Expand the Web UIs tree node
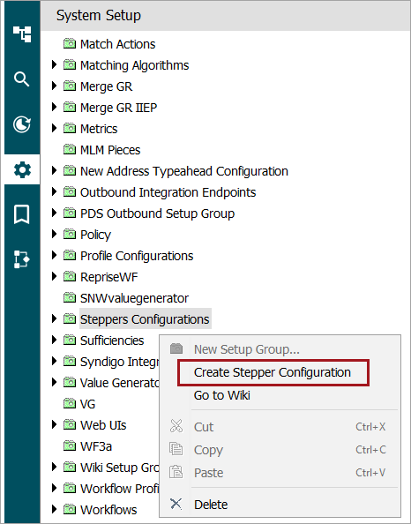Screen dimensions: 411x524 [54, 424]
